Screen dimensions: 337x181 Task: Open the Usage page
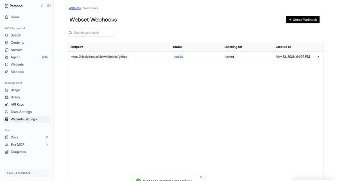26,90
